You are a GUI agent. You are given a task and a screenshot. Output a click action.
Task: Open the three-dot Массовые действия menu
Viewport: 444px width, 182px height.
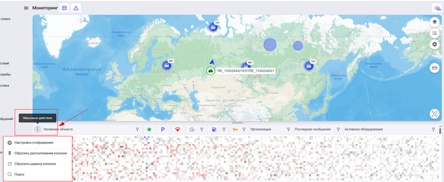(38, 129)
